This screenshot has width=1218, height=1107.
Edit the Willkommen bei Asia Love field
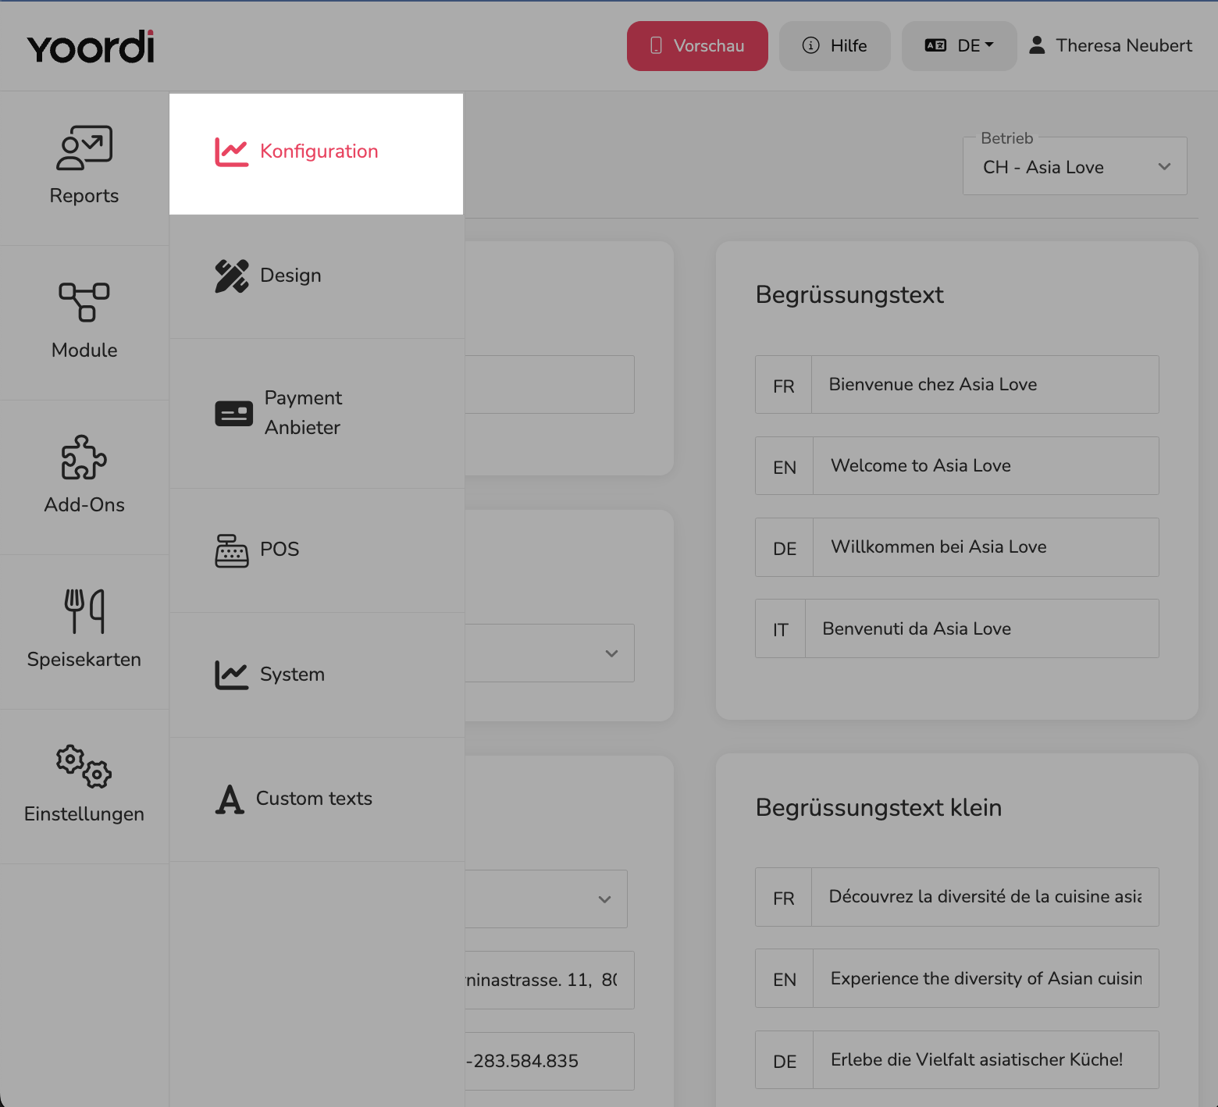986,546
